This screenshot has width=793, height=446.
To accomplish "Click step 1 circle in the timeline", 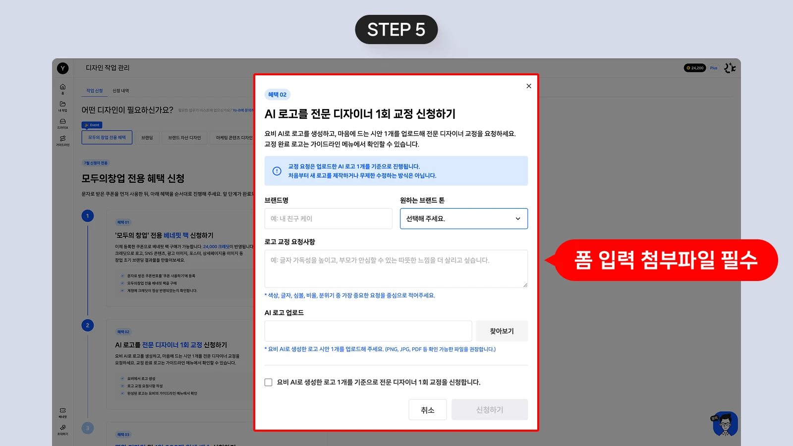I will (x=88, y=216).
